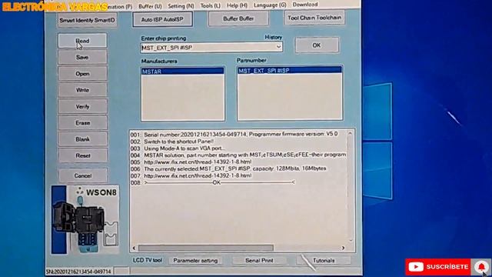Screen dimensions: 492x277
Task: Open the Tools (L) menu
Action: tap(210, 5)
